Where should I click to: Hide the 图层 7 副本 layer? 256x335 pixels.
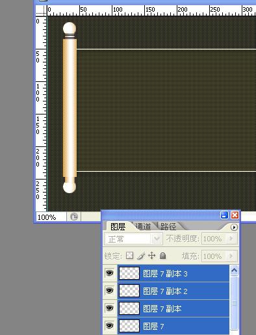click(x=110, y=308)
